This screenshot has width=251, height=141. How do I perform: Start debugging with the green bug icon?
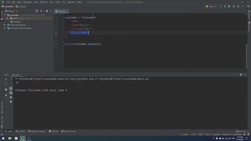[225, 6]
